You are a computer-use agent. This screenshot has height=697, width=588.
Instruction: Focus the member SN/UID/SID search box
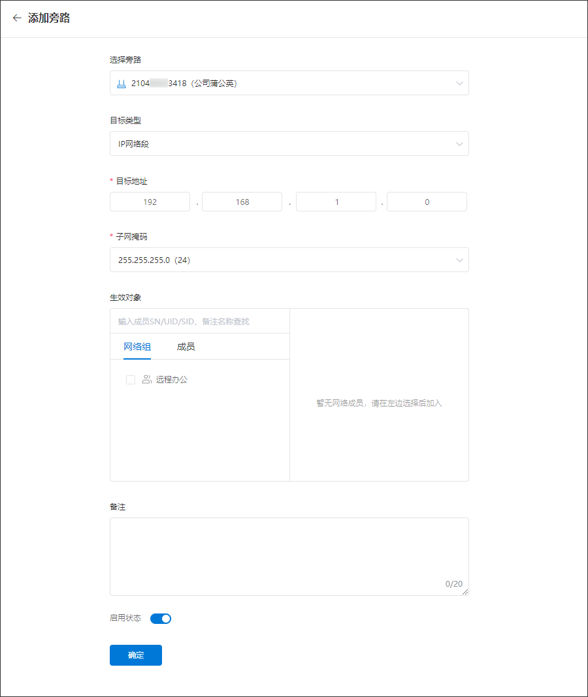pyautogui.click(x=200, y=321)
